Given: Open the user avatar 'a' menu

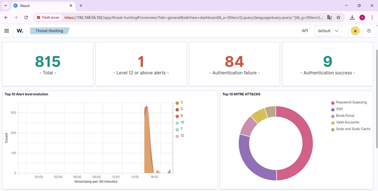Looking at the screenshot, I should (x=355, y=31).
